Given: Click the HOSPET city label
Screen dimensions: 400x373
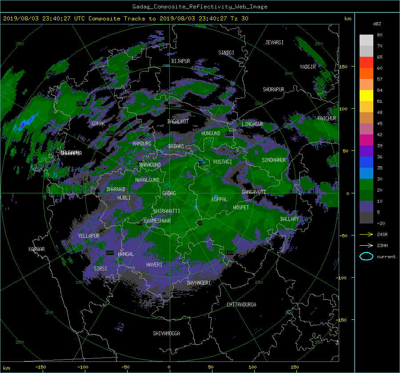Looking at the screenshot, I should tap(241, 208).
